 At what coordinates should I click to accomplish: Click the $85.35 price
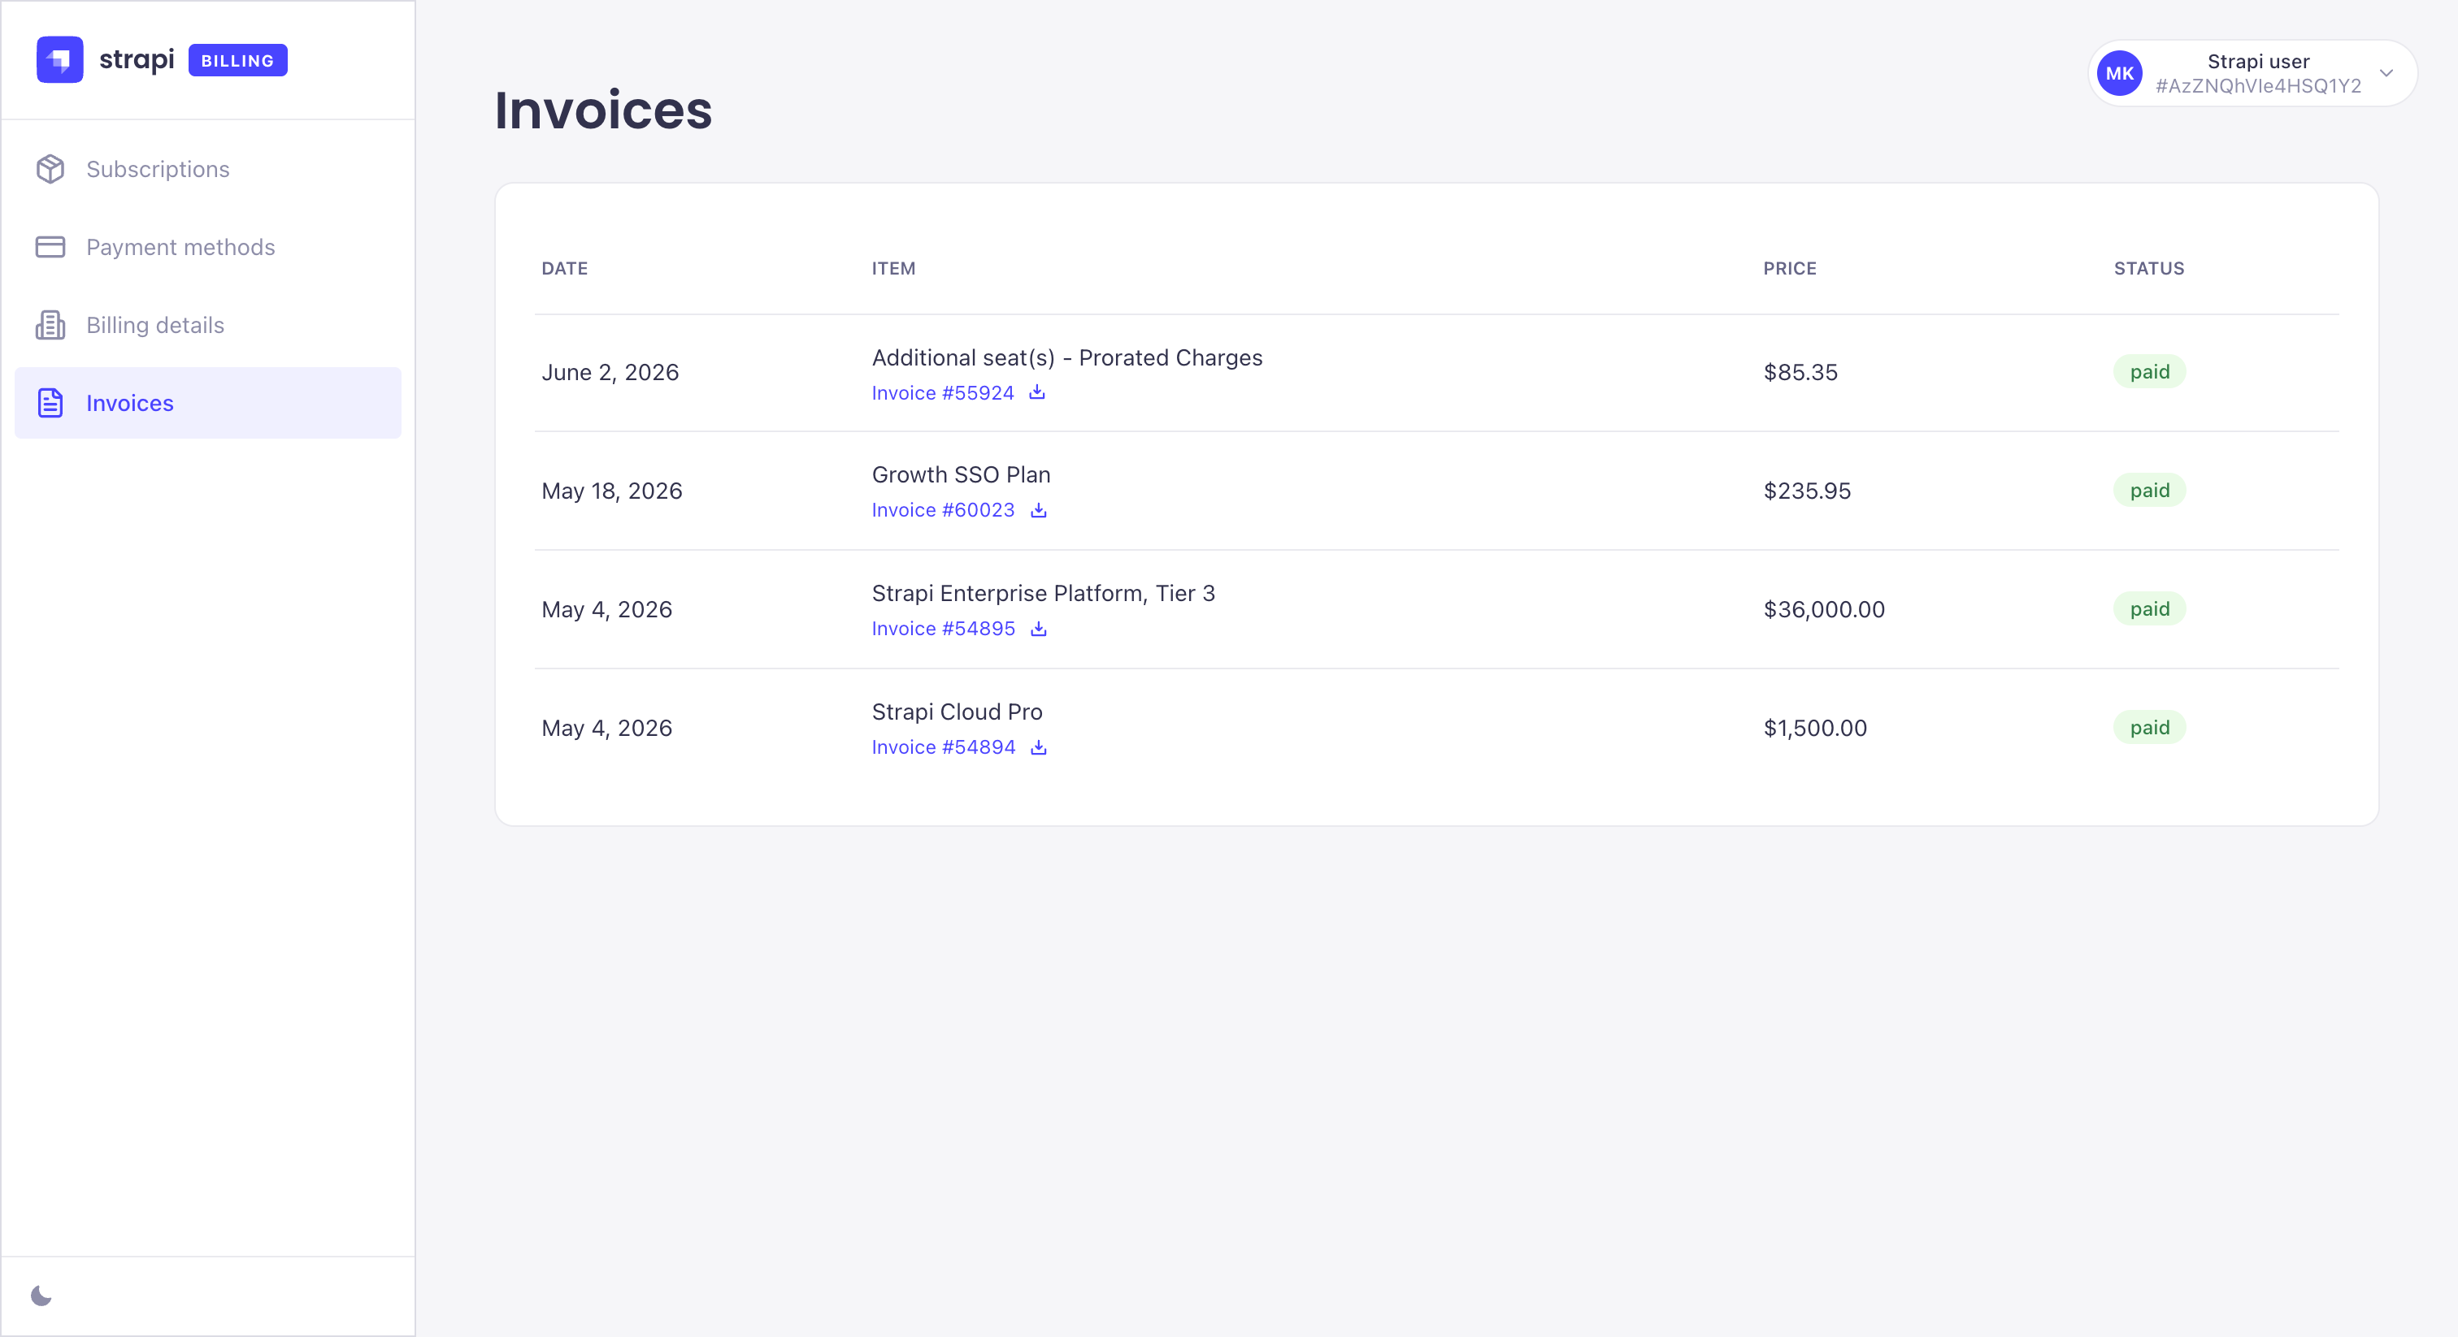coord(1800,373)
